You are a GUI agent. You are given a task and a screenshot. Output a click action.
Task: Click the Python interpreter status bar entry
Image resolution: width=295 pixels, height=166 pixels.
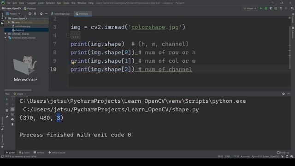tap(265, 157)
